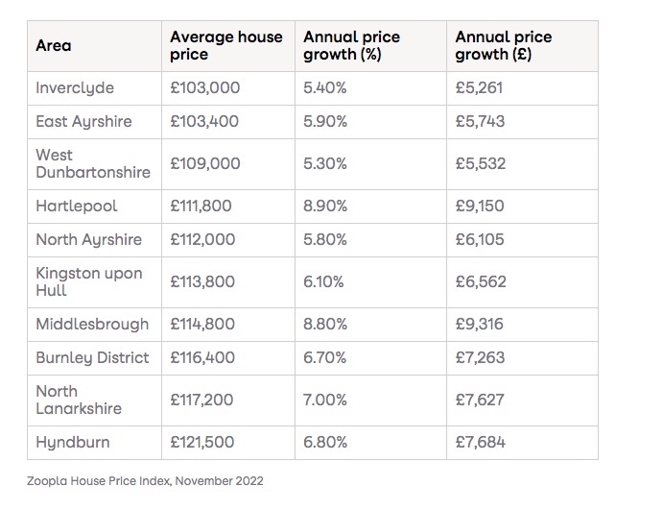Click the Inverclyde area cell
The width and height of the screenshot is (663, 510).
75,88
